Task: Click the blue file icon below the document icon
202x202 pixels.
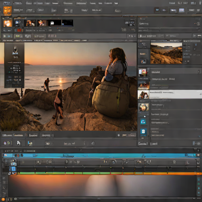Action: coord(143,132)
